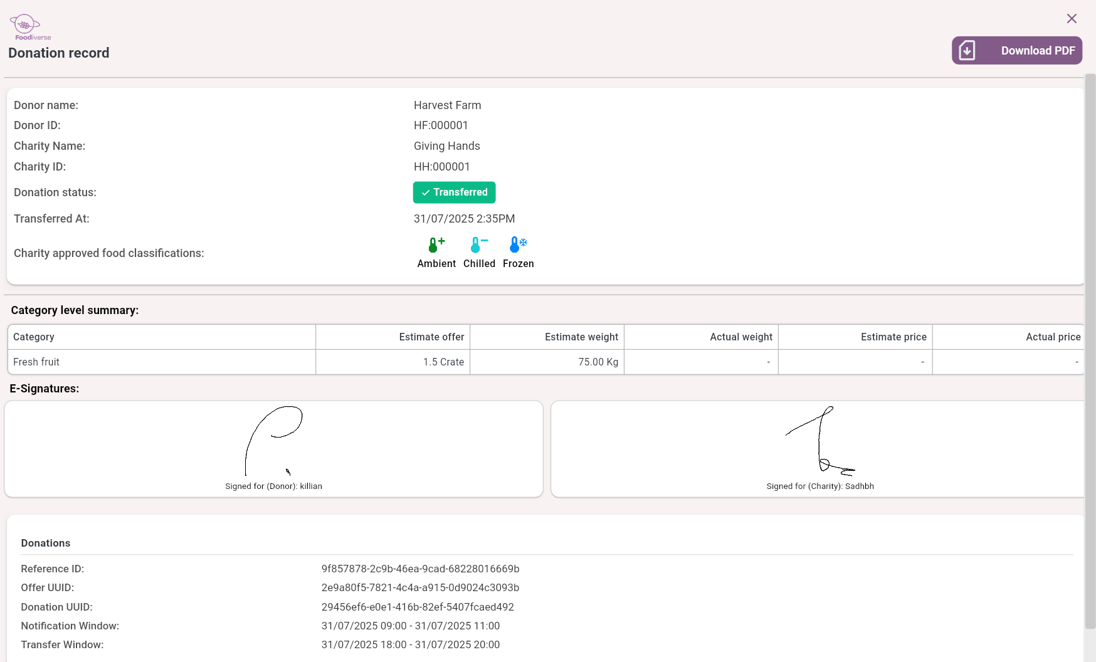Click the Offer UUID value
Image resolution: width=1096 pixels, height=662 pixels.
click(420, 588)
